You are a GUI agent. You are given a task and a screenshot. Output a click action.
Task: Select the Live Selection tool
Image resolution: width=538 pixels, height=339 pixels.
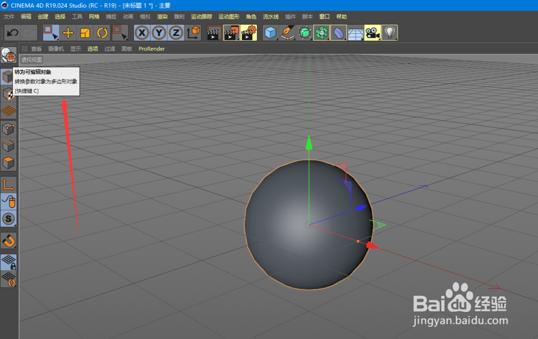click(50, 33)
